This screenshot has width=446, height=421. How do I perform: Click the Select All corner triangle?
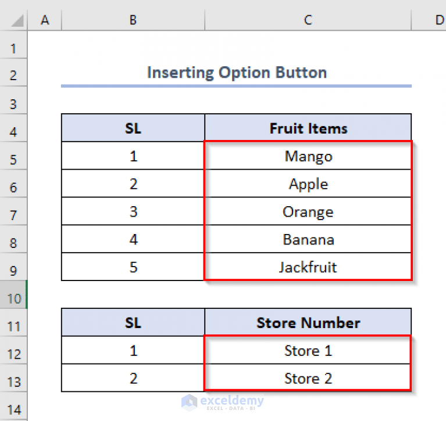point(17,20)
